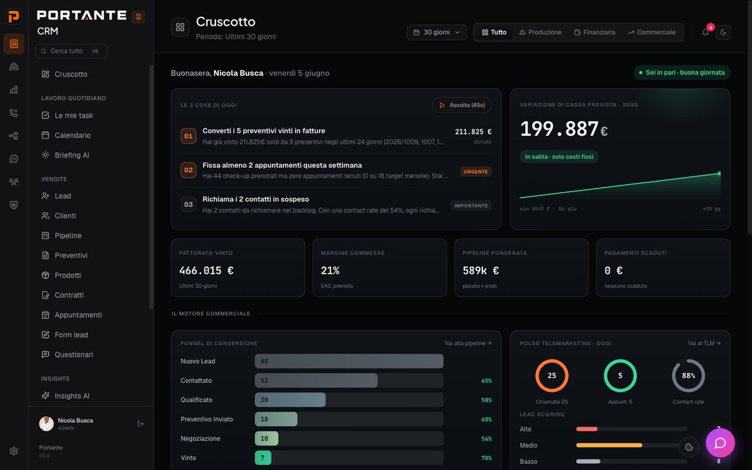Select the Commerciale tab
Viewport: 752px width, 470px height.
pos(652,32)
